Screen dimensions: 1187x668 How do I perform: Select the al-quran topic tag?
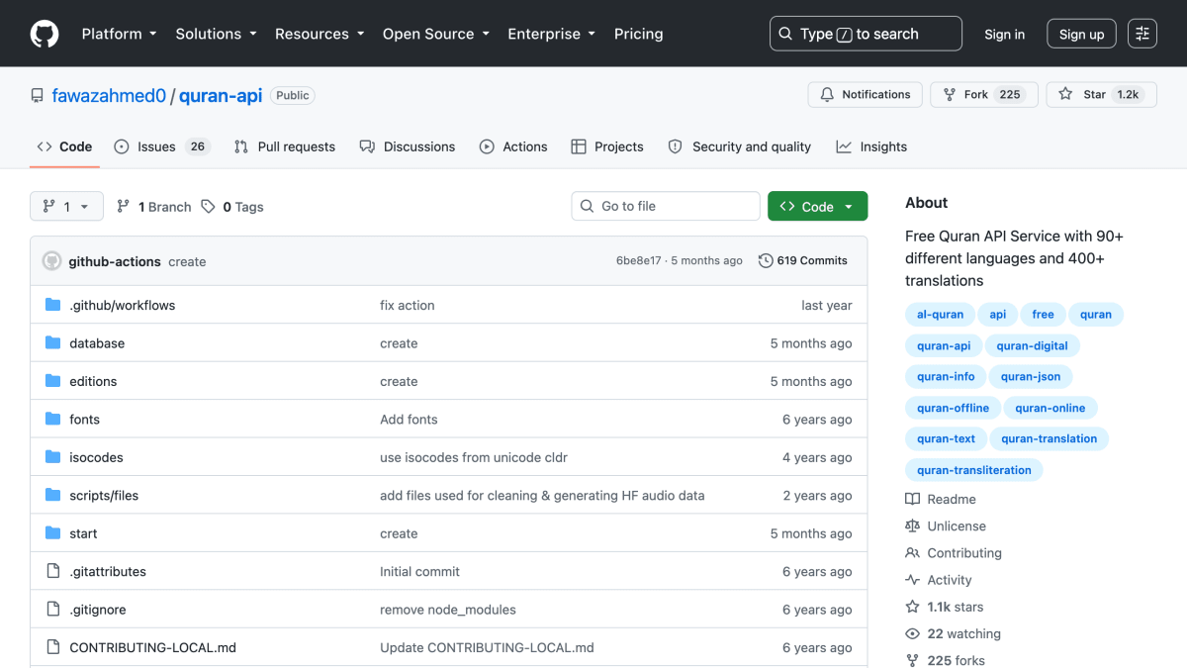(x=940, y=315)
